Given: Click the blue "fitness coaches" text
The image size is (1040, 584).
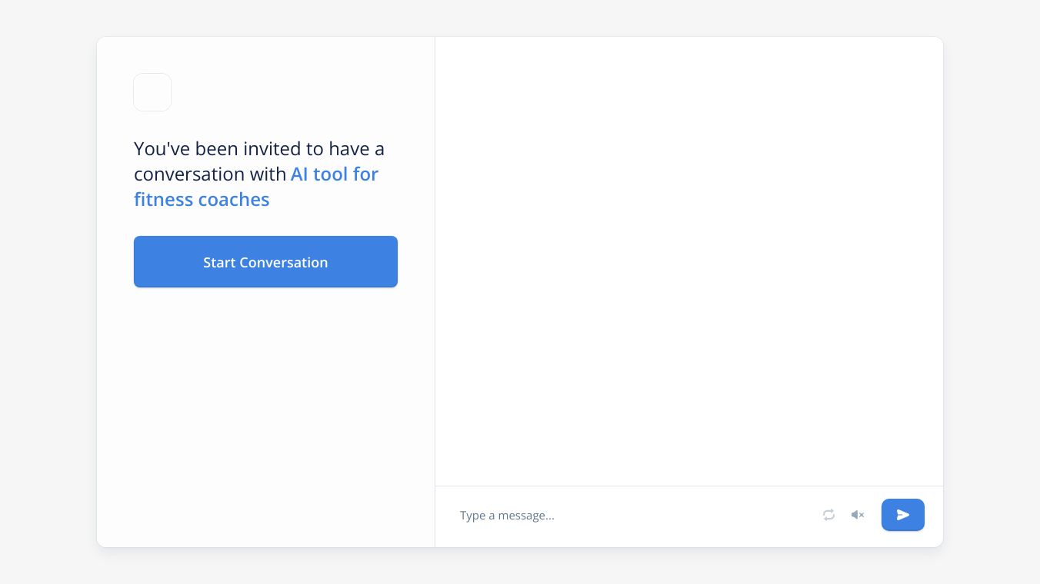Looking at the screenshot, I should pos(202,200).
